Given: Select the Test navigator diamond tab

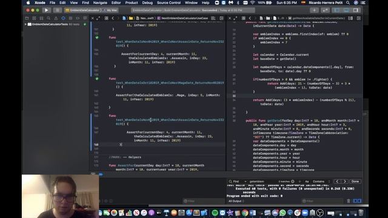Looking at the screenshot, I should pos(63,18).
